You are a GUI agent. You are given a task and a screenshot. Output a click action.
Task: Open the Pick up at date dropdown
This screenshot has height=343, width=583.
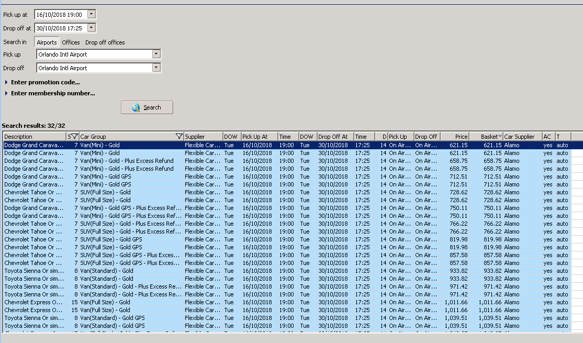(x=92, y=14)
